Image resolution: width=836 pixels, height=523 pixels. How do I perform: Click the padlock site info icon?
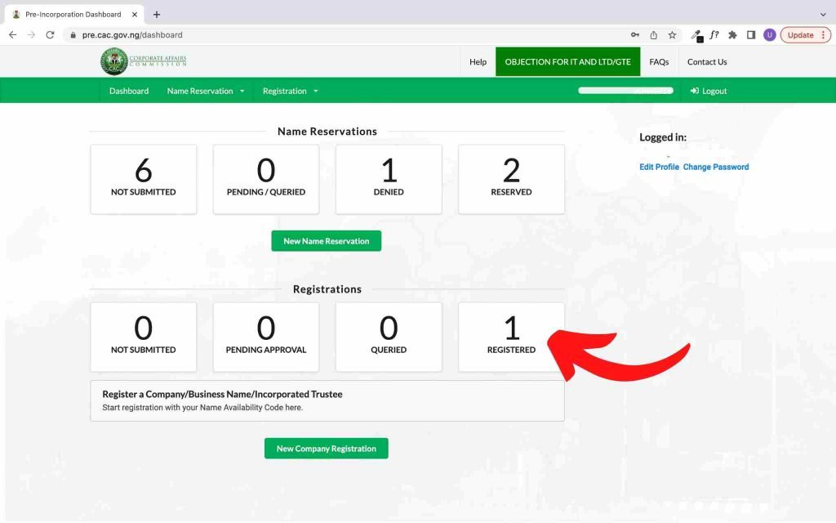[73, 34]
